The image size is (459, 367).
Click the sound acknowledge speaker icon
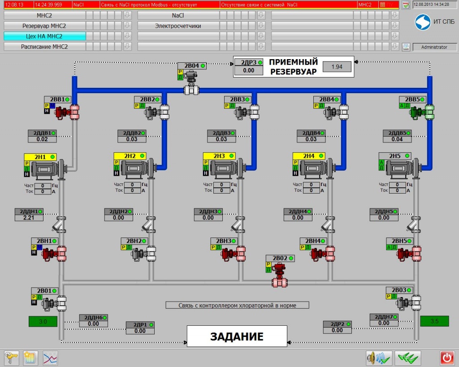coord(379,358)
